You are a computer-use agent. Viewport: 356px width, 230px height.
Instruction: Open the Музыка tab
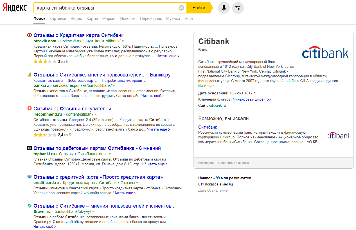(173, 19)
